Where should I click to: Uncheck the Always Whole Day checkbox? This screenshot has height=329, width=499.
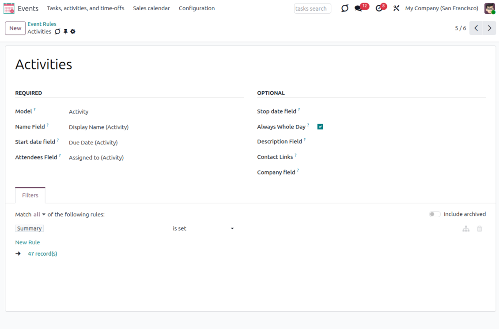(x=320, y=127)
